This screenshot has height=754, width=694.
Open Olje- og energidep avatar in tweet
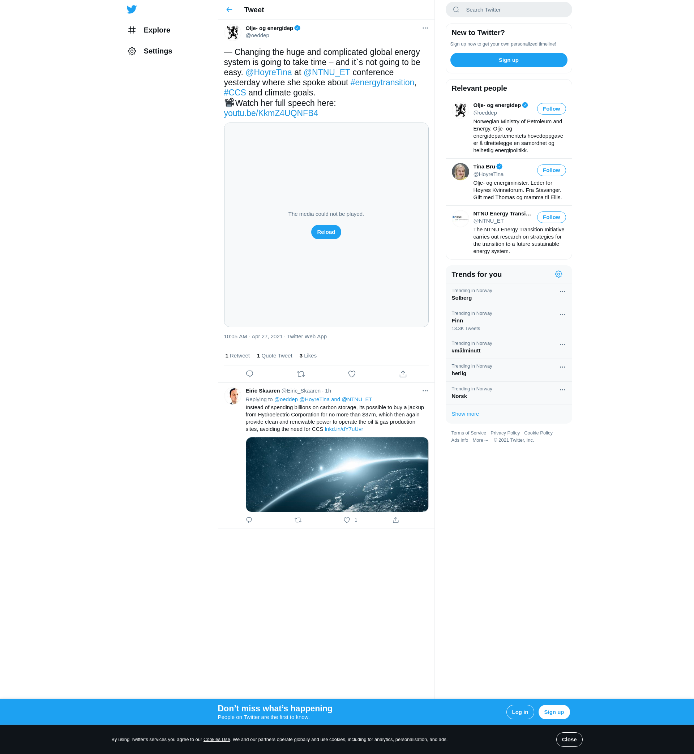[233, 32]
